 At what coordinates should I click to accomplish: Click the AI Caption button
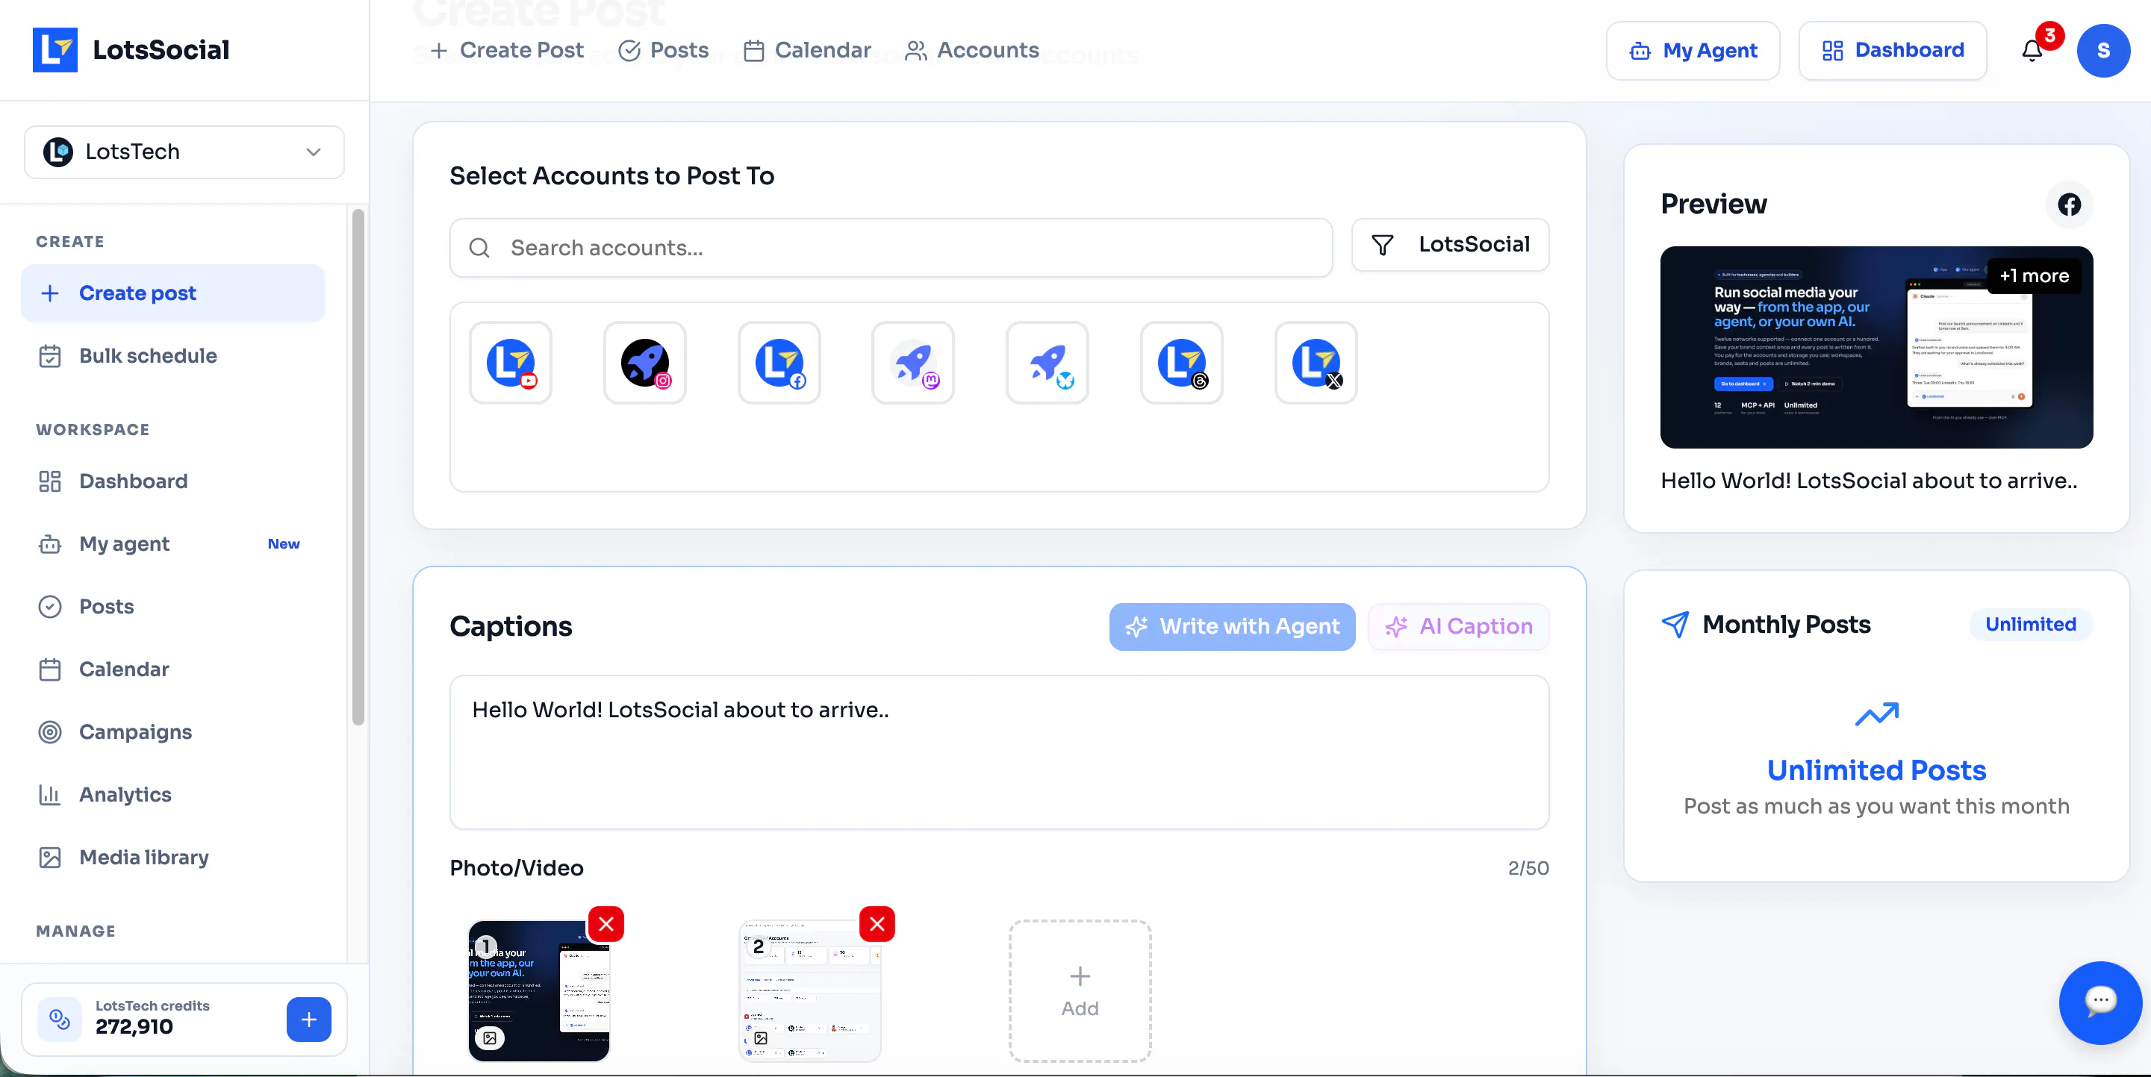click(x=1458, y=626)
